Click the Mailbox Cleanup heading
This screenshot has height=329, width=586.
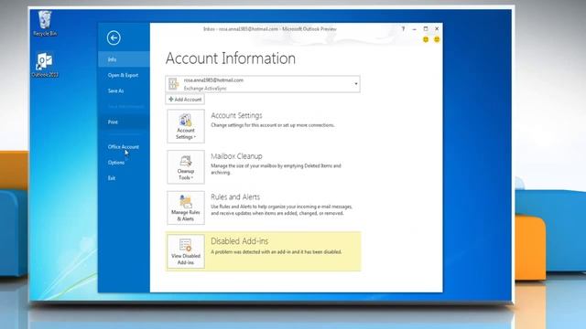point(236,156)
